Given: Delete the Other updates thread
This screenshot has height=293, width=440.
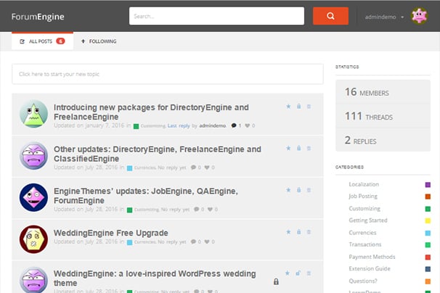Looking at the screenshot, I should (309, 149).
